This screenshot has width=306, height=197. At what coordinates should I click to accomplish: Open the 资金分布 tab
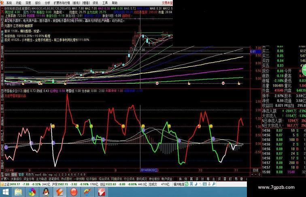(29, 179)
